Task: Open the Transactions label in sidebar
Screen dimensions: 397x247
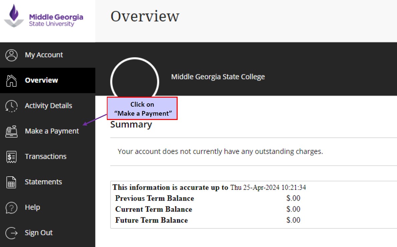Action: [45, 156]
